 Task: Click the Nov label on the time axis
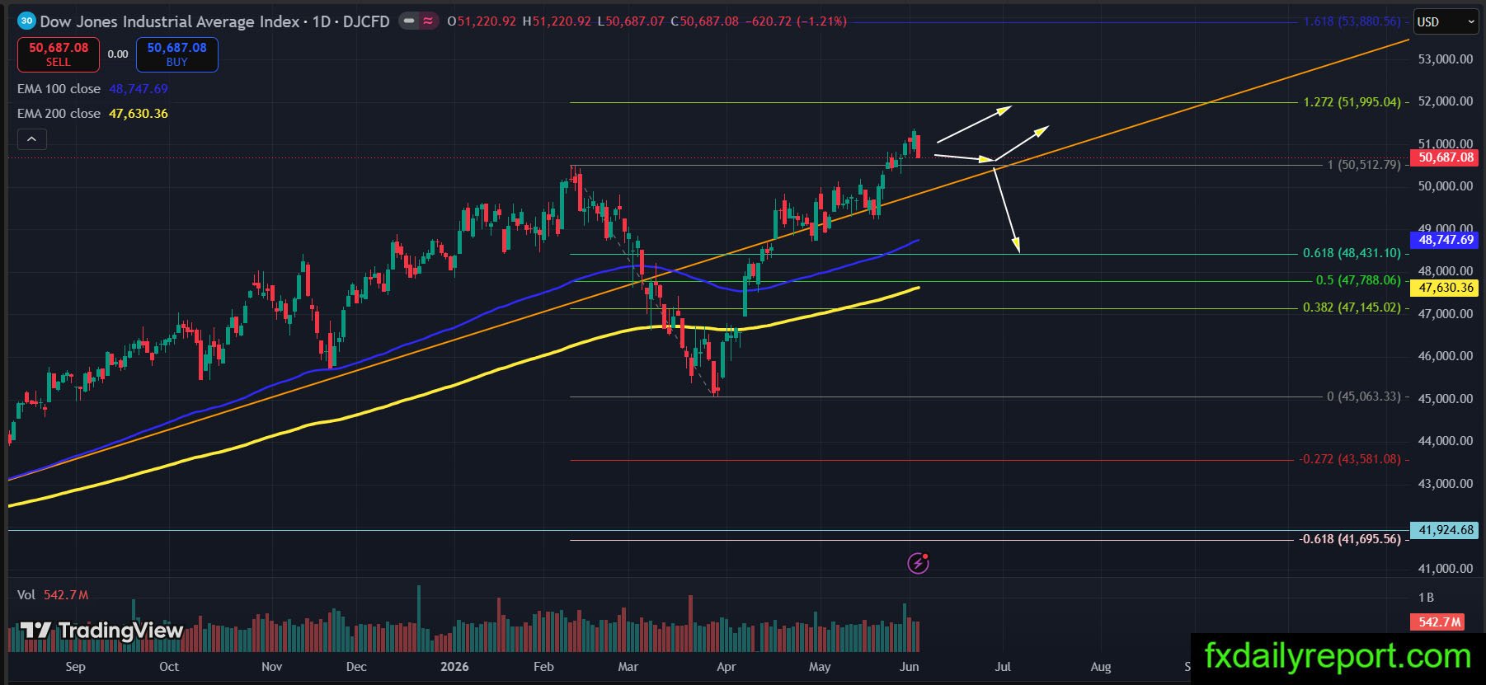[271, 667]
